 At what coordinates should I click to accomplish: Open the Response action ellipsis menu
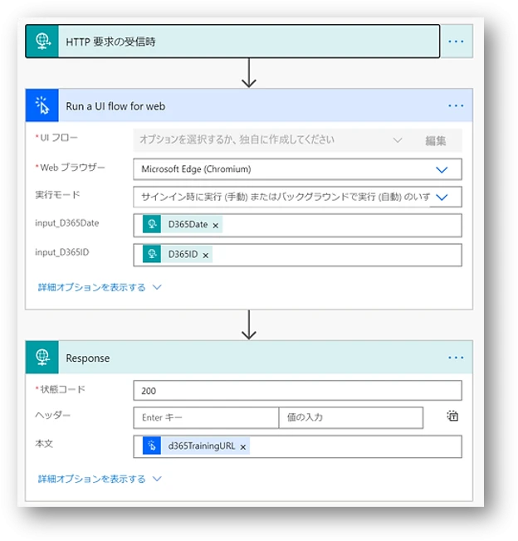[x=456, y=358]
